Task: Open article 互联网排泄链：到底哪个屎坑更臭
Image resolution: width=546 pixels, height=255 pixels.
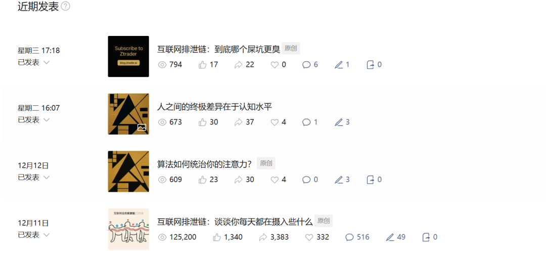Action: tap(219, 50)
